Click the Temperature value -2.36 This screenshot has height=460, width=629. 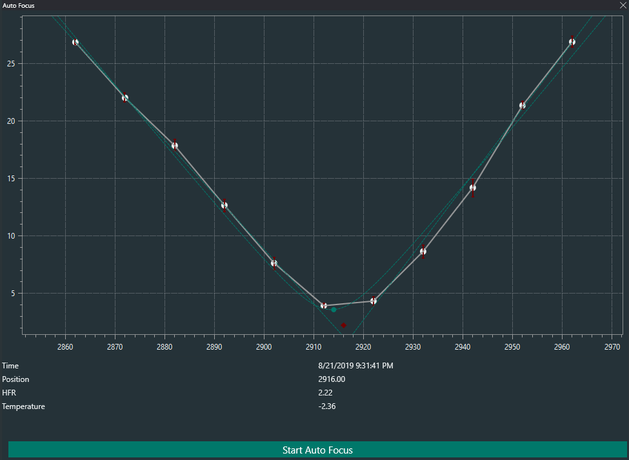328,406
